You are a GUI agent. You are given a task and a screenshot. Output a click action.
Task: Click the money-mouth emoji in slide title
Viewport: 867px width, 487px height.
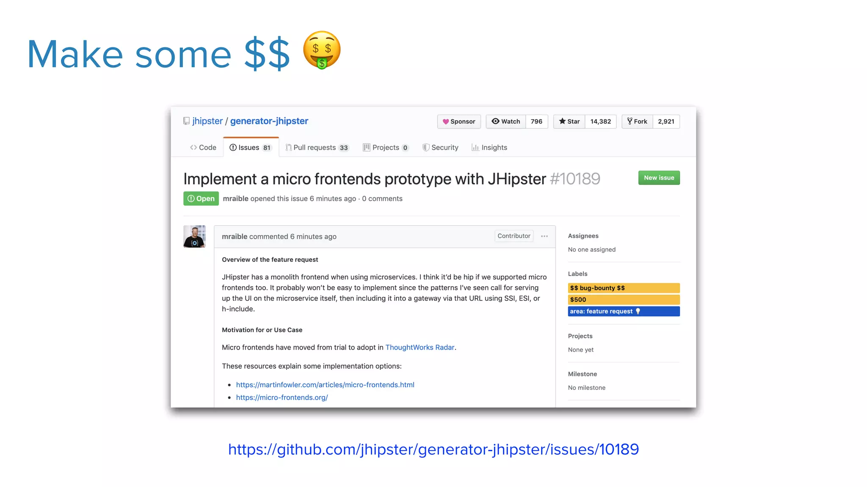click(x=322, y=50)
